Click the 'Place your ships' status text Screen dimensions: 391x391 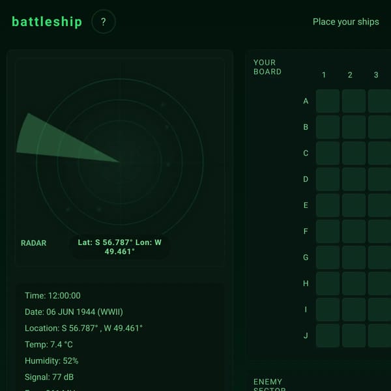[346, 22]
